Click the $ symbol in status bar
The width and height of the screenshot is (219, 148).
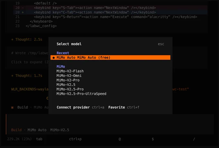pos(153,139)
